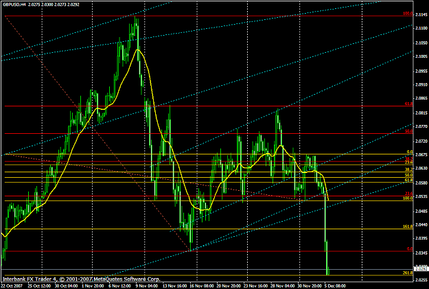This screenshot has height=289, width=429.
Task: Click the 2.0910 price axis label
Action: (x=421, y=84)
